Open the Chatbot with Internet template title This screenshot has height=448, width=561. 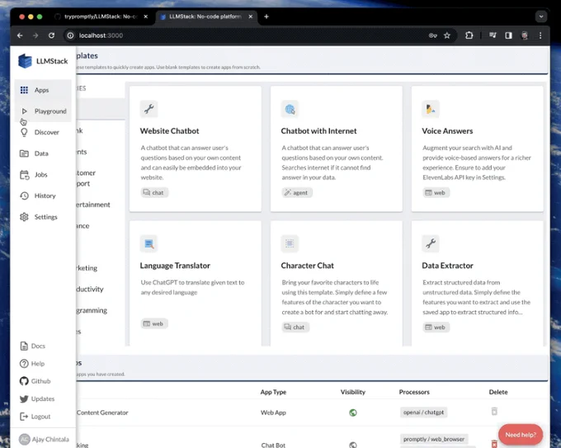(x=318, y=131)
